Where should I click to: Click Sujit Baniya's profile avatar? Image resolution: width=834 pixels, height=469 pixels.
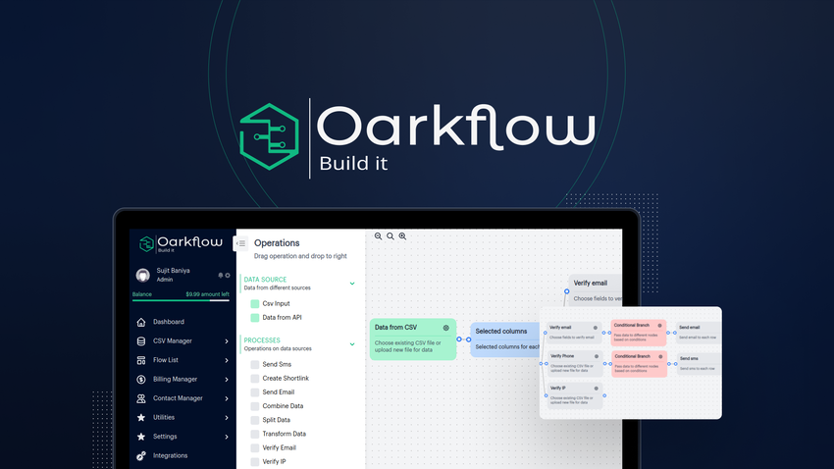click(142, 275)
